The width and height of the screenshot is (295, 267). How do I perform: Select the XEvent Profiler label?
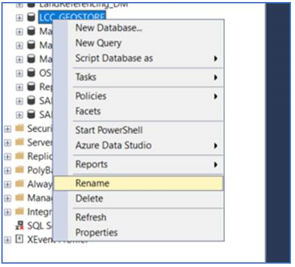pos(58,240)
